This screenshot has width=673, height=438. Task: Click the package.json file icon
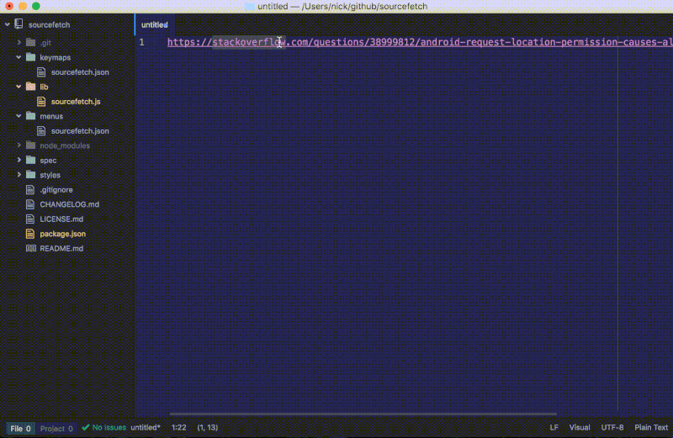pyautogui.click(x=31, y=234)
